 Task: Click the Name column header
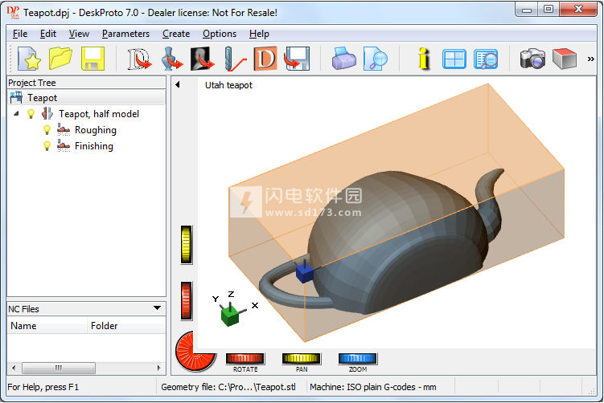click(x=47, y=326)
